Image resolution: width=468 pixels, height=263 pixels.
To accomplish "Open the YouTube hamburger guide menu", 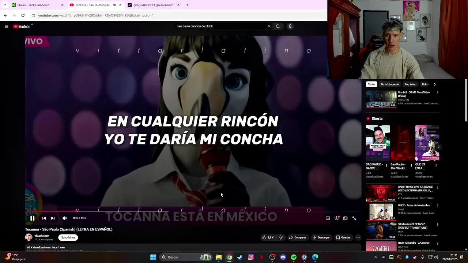I will click(x=6, y=26).
